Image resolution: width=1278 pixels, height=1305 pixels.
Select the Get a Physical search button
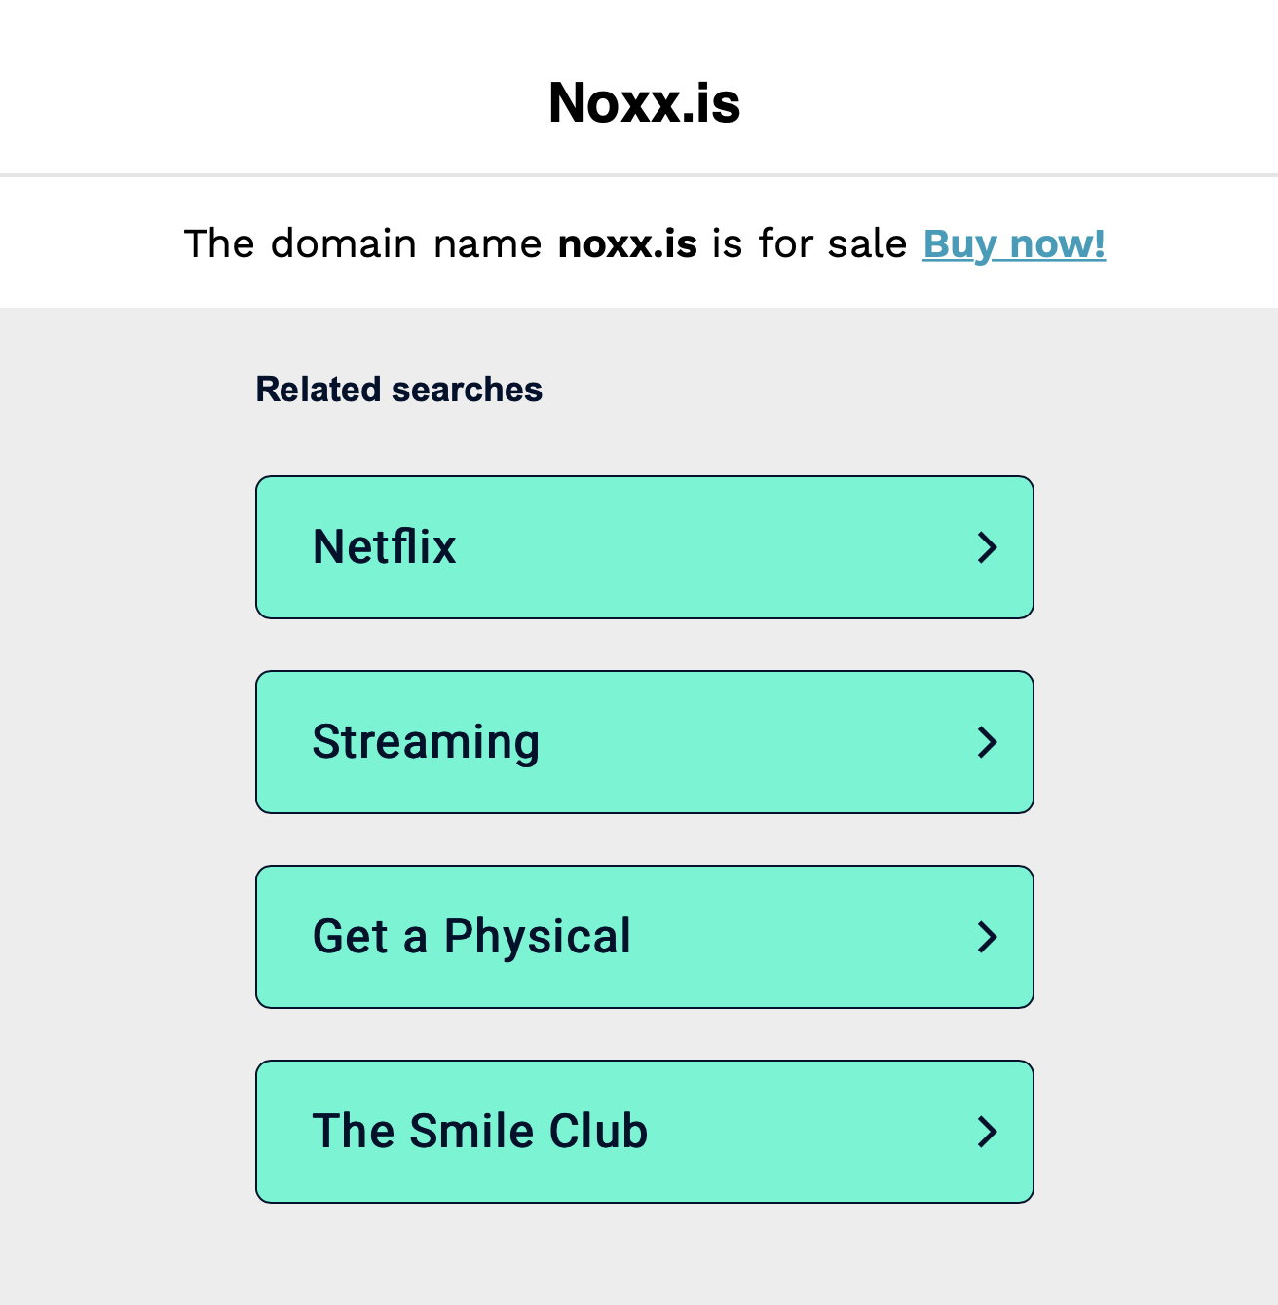tap(644, 937)
